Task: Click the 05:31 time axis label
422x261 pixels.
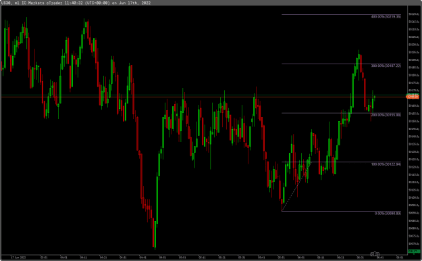Action: [242, 258]
